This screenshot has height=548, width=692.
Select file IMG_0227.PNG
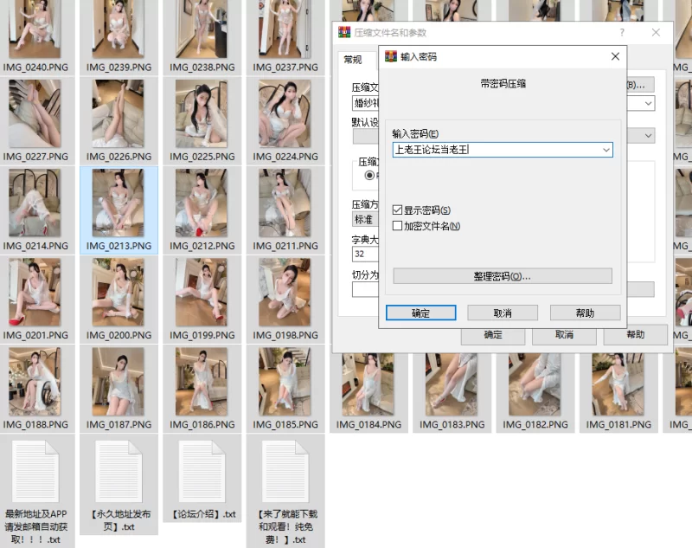point(35,120)
